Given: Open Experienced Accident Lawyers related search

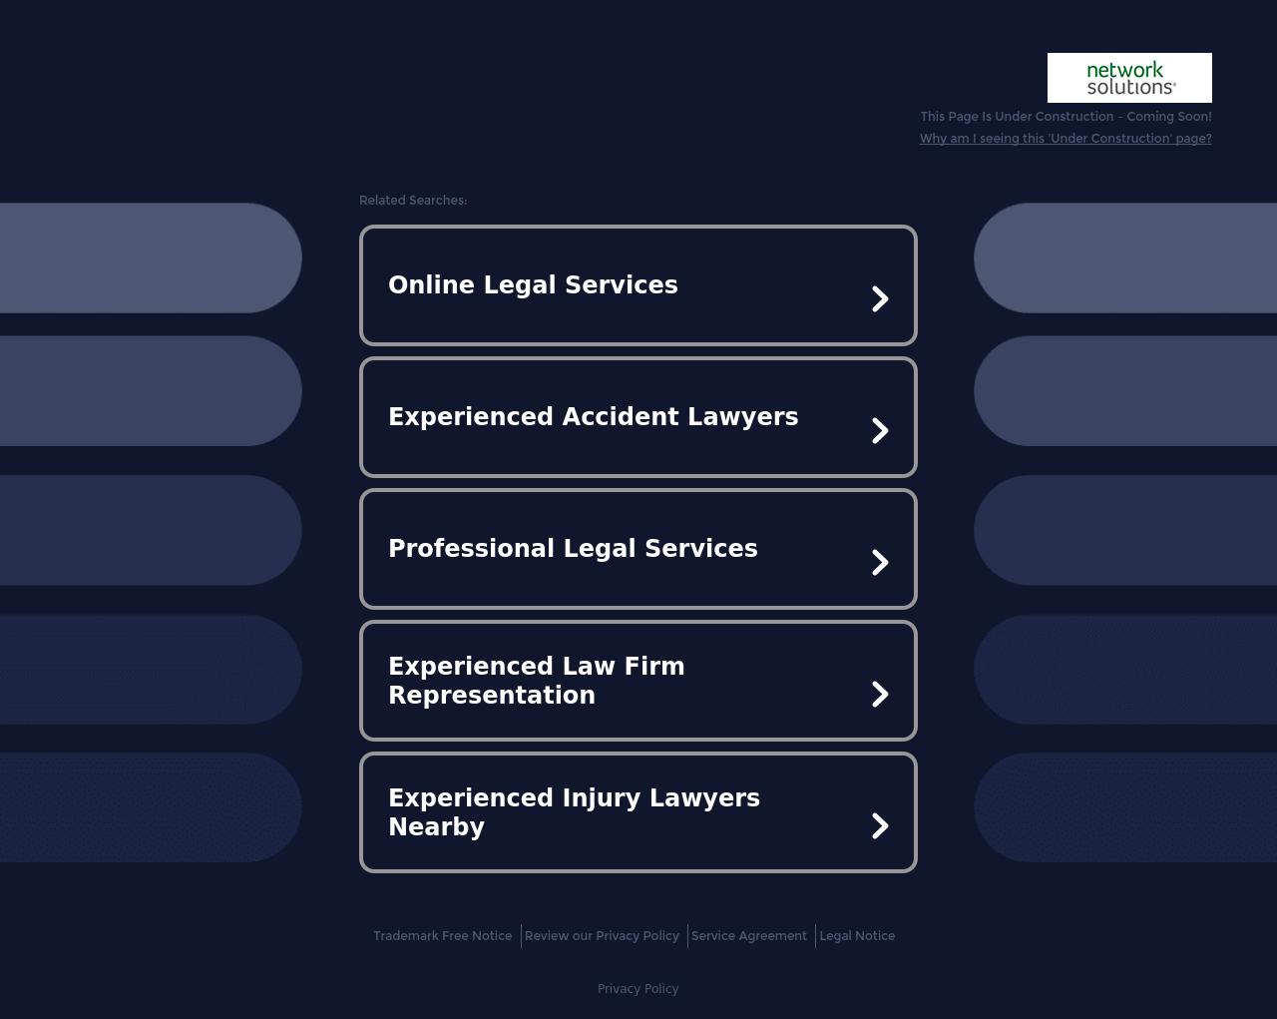Looking at the screenshot, I should pyautogui.click(x=638, y=417).
